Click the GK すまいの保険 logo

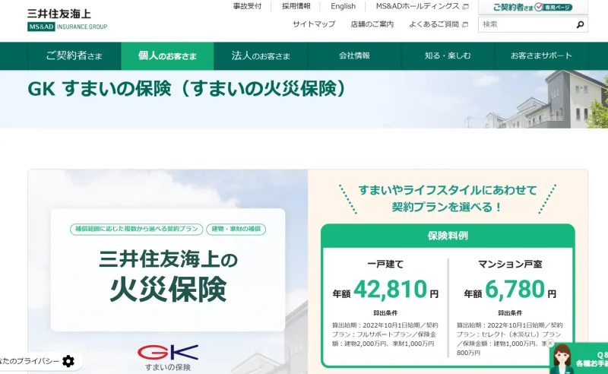coord(168,357)
